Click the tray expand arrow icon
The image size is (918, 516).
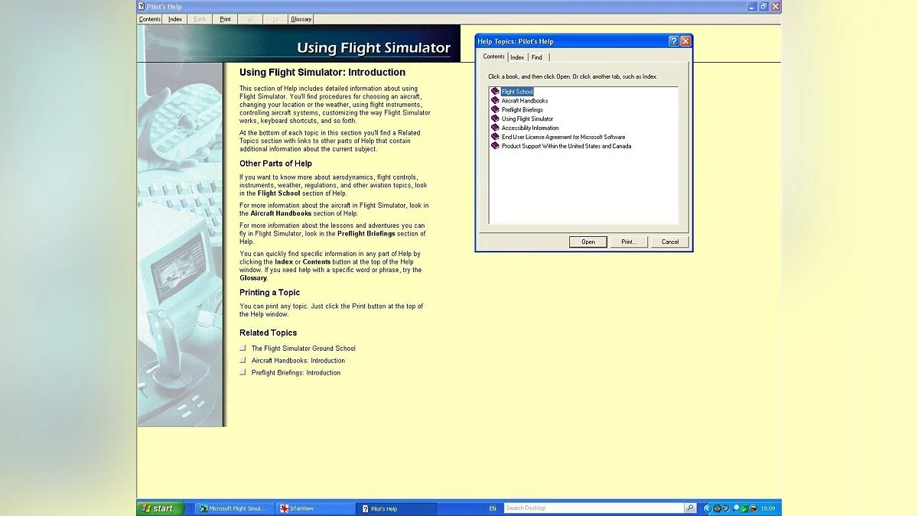[707, 508]
